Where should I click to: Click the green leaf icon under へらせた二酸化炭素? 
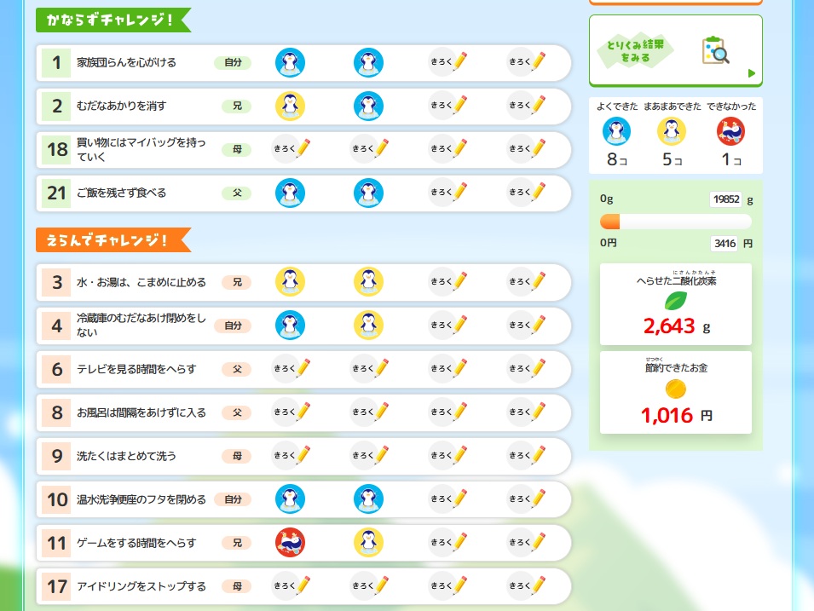pyautogui.click(x=676, y=300)
